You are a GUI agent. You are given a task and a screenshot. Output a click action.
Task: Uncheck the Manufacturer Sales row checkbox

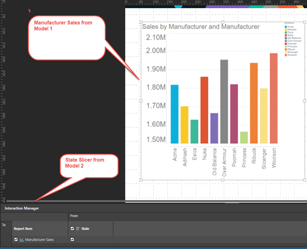(x=16, y=239)
